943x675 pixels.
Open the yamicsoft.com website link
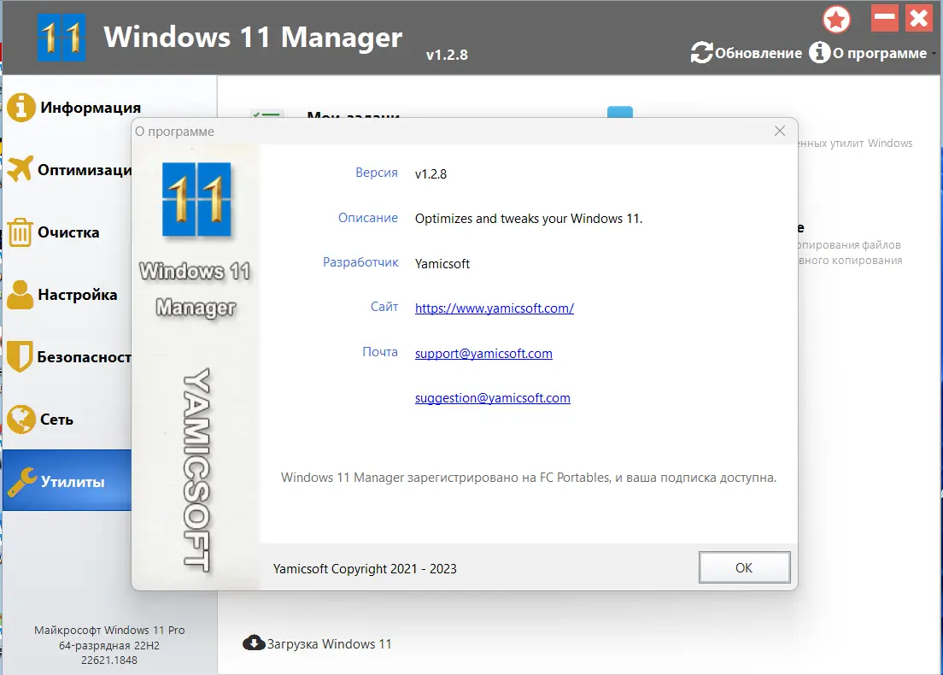(x=494, y=308)
